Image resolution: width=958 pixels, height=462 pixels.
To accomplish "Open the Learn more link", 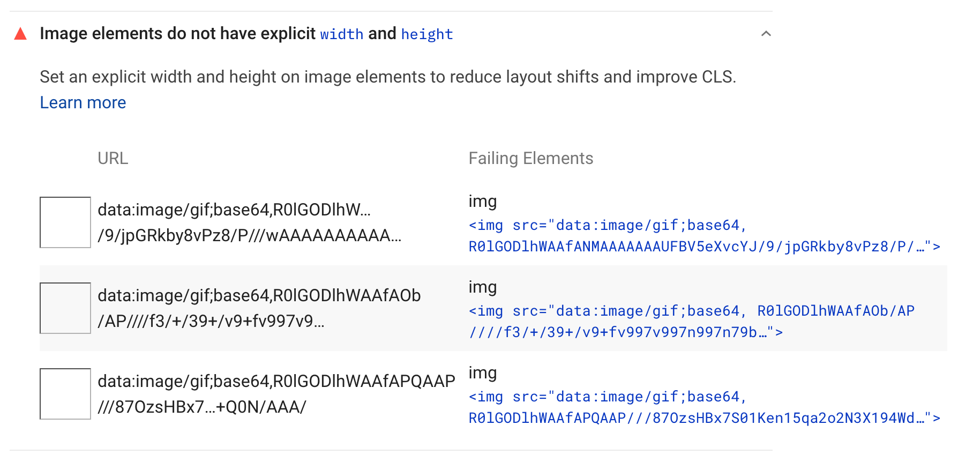I will point(83,102).
